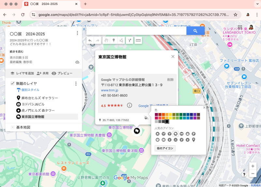The width and height of the screenshot is (261, 187).
Task: Bookmark this page with the star icon
Action: 235,15
